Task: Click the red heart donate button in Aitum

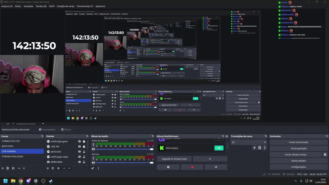Action: pos(192,167)
